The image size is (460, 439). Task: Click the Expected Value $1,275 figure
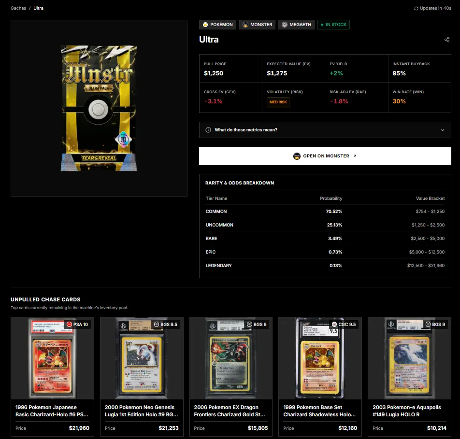pos(277,73)
